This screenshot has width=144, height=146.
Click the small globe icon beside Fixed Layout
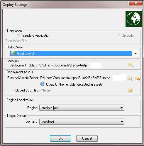(13, 53)
